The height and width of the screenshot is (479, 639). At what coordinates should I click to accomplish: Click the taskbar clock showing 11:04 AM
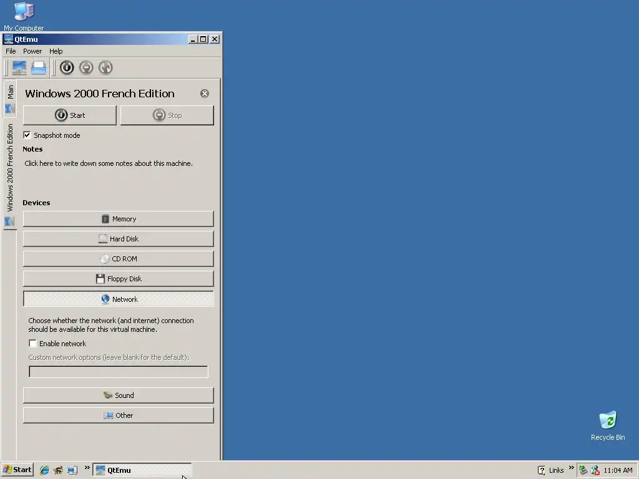(618, 470)
